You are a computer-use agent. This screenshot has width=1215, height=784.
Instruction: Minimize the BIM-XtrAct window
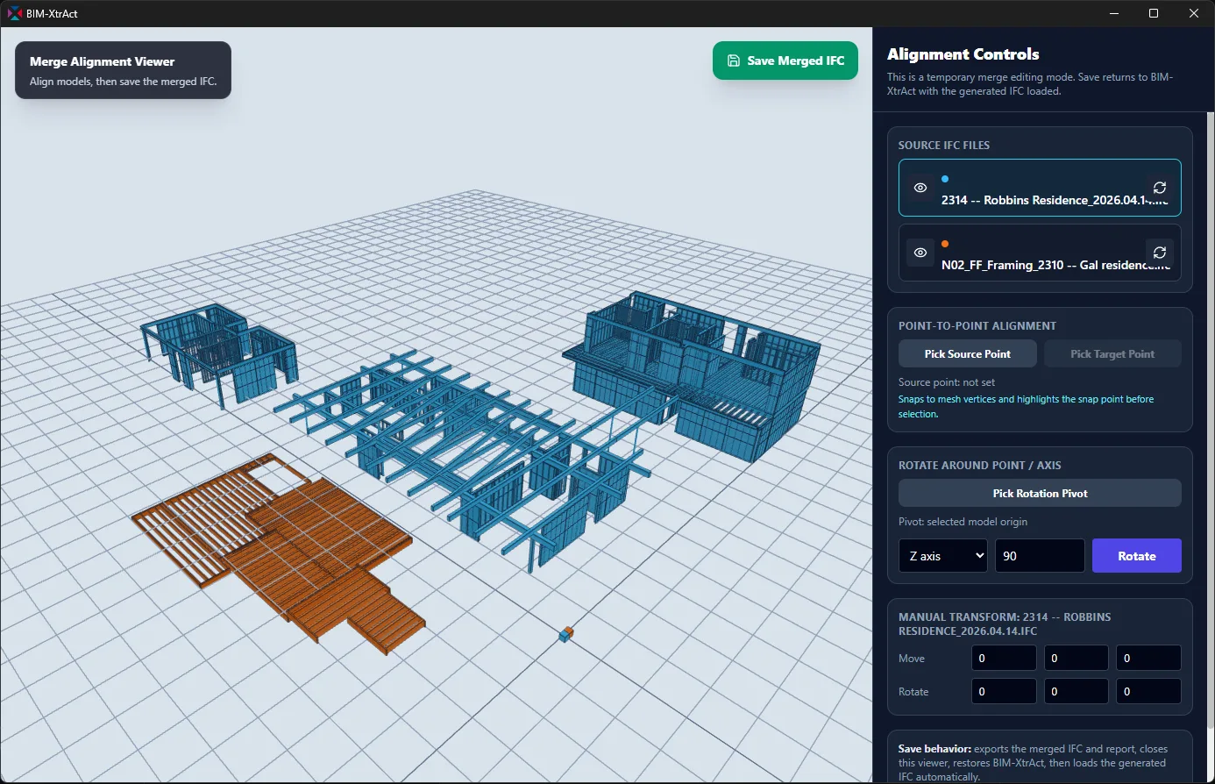(x=1114, y=13)
